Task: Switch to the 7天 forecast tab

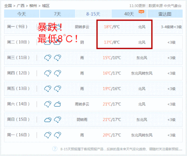Action: click(57, 14)
